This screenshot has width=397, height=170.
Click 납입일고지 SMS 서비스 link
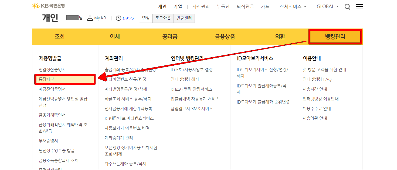(x=192, y=109)
